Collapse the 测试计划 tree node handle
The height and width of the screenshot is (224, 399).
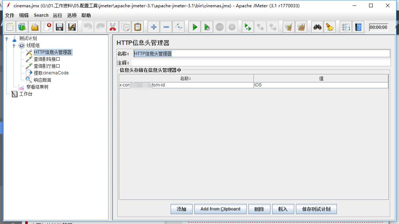click(7, 39)
